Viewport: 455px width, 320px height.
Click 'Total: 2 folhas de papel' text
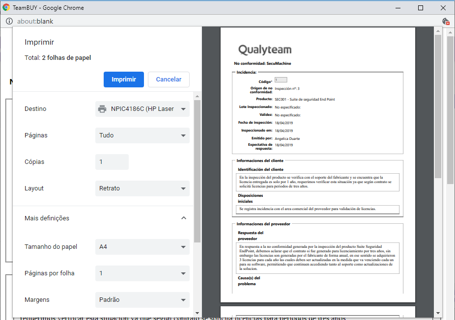pos(58,58)
